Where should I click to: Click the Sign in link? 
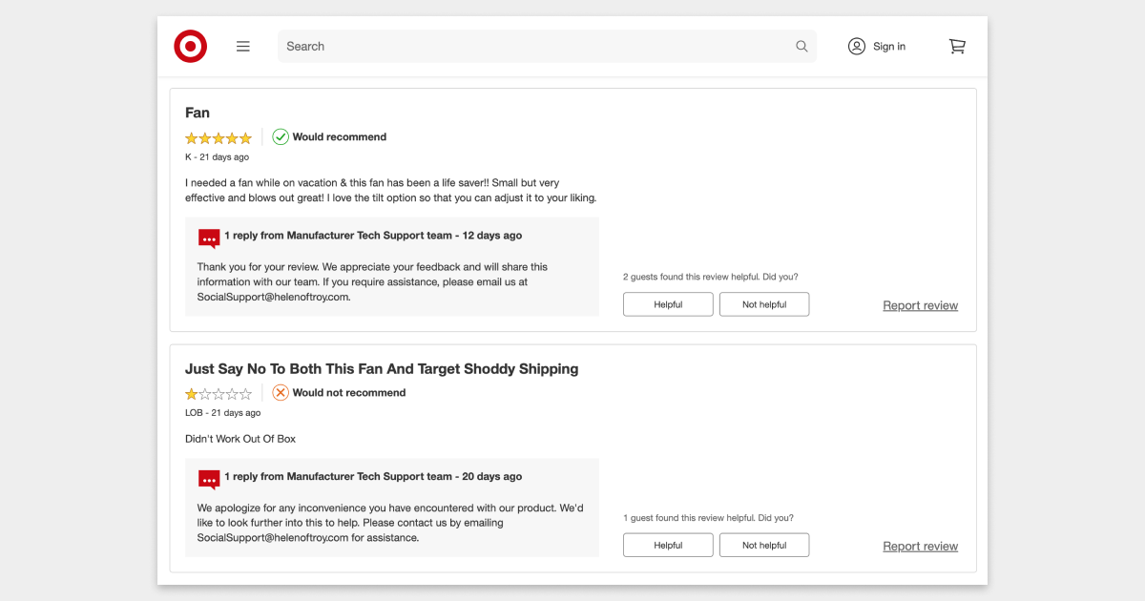tap(889, 46)
